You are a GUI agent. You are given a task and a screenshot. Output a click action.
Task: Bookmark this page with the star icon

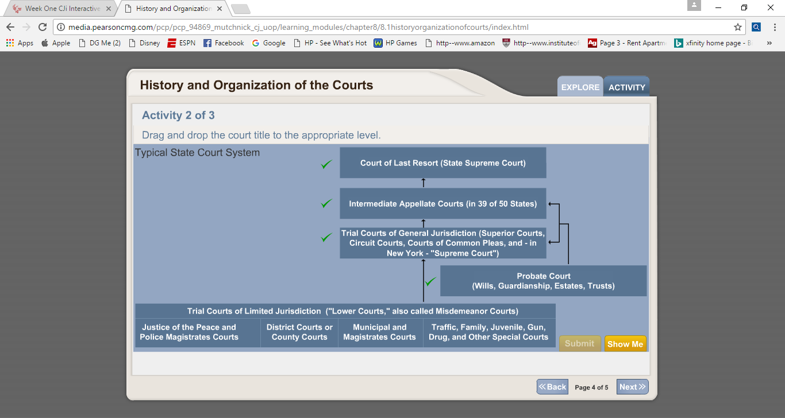pyautogui.click(x=738, y=27)
